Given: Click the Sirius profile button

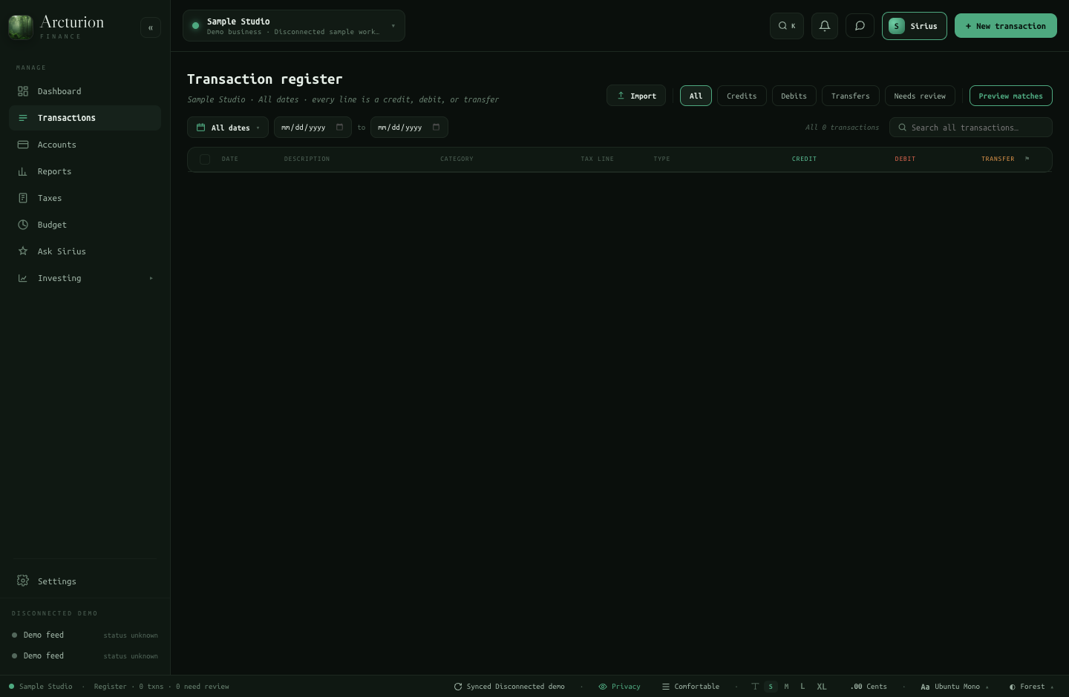Looking at the screenshot, I should coord(915,26).
